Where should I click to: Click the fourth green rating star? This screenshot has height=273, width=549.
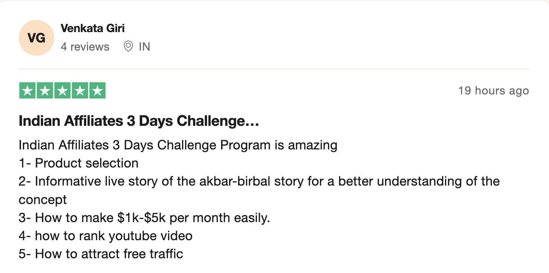point(80,91)
